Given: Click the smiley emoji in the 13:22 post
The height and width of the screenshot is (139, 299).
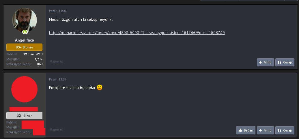Looking at the screenshot, I should (x=100, y=87).
